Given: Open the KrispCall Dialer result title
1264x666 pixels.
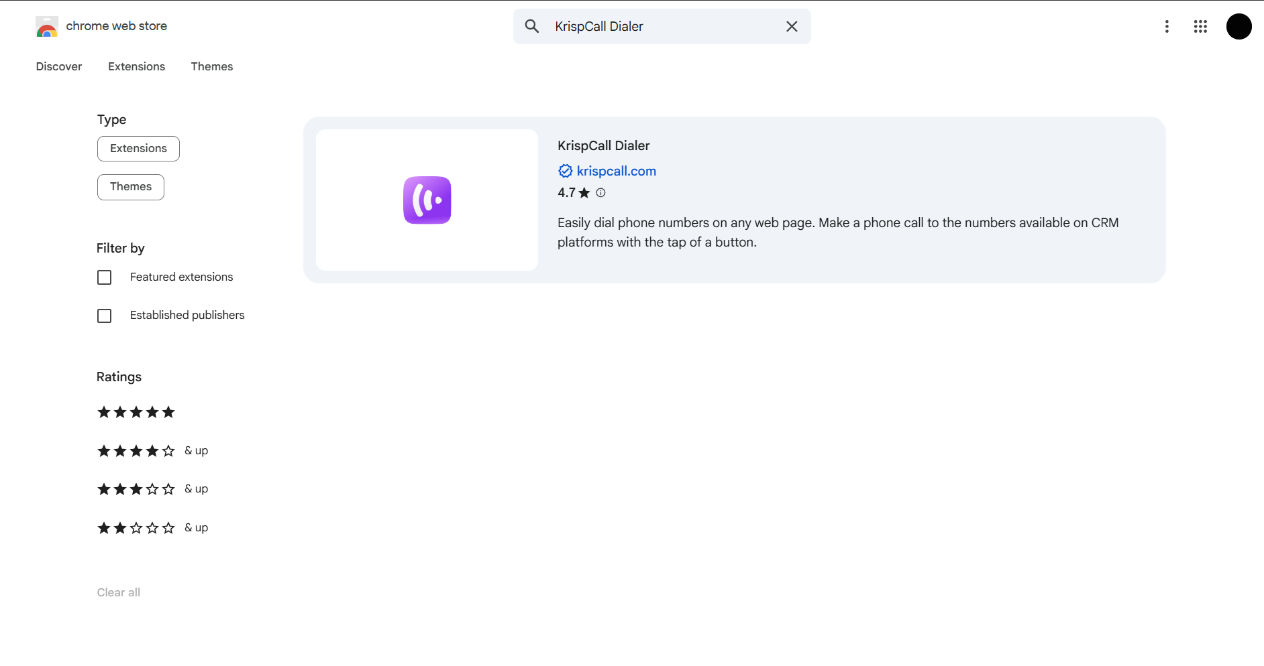Looking at the screenshot, I should [604, 145].
